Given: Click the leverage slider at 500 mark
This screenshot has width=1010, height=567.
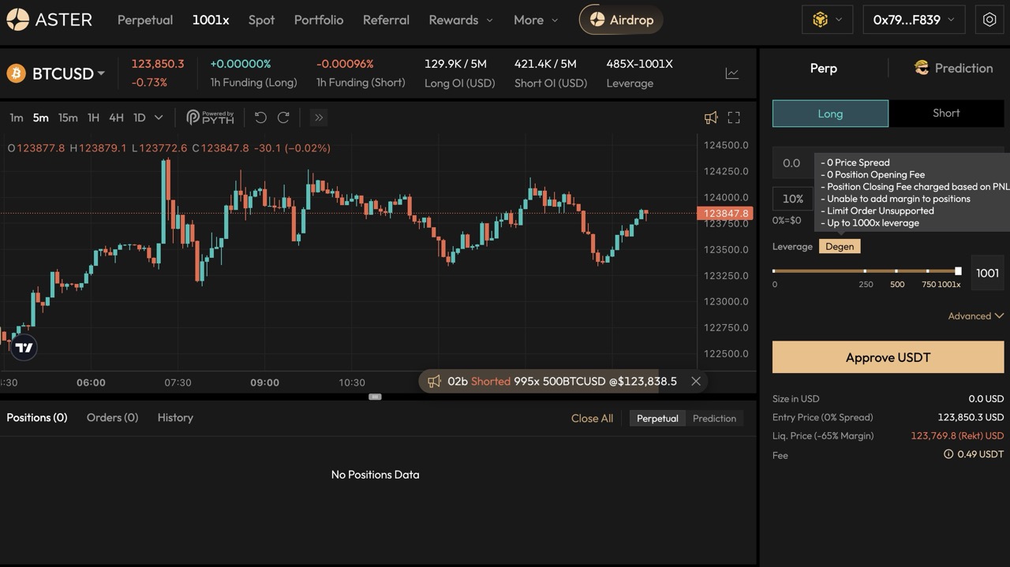Looking at the screenshot, I should (x=897, y=271).
